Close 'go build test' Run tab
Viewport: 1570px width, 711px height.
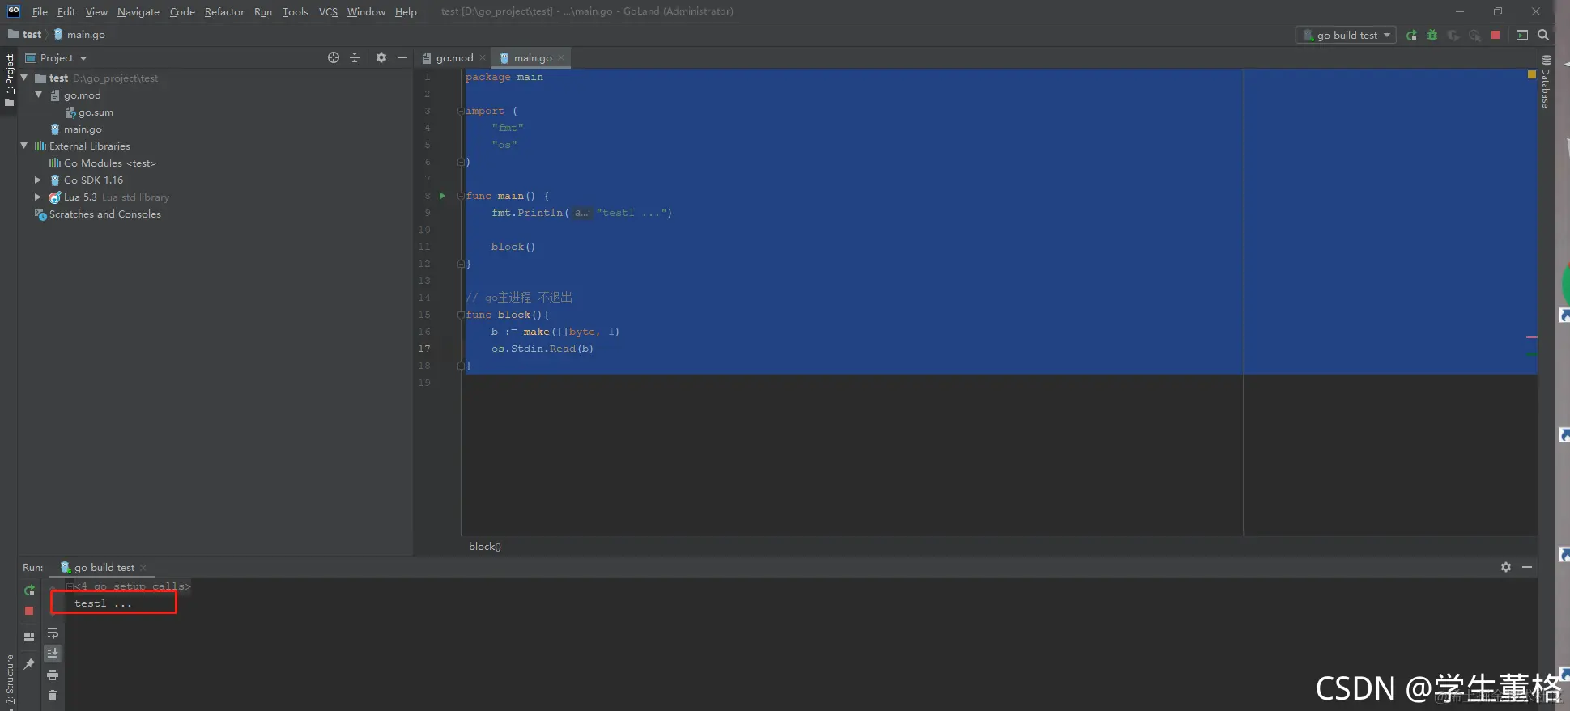pyautogui.click(x=143, y=568)
